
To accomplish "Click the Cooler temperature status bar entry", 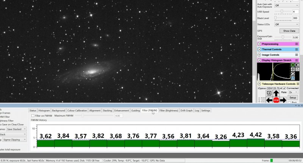I will (x=126, y=160).
